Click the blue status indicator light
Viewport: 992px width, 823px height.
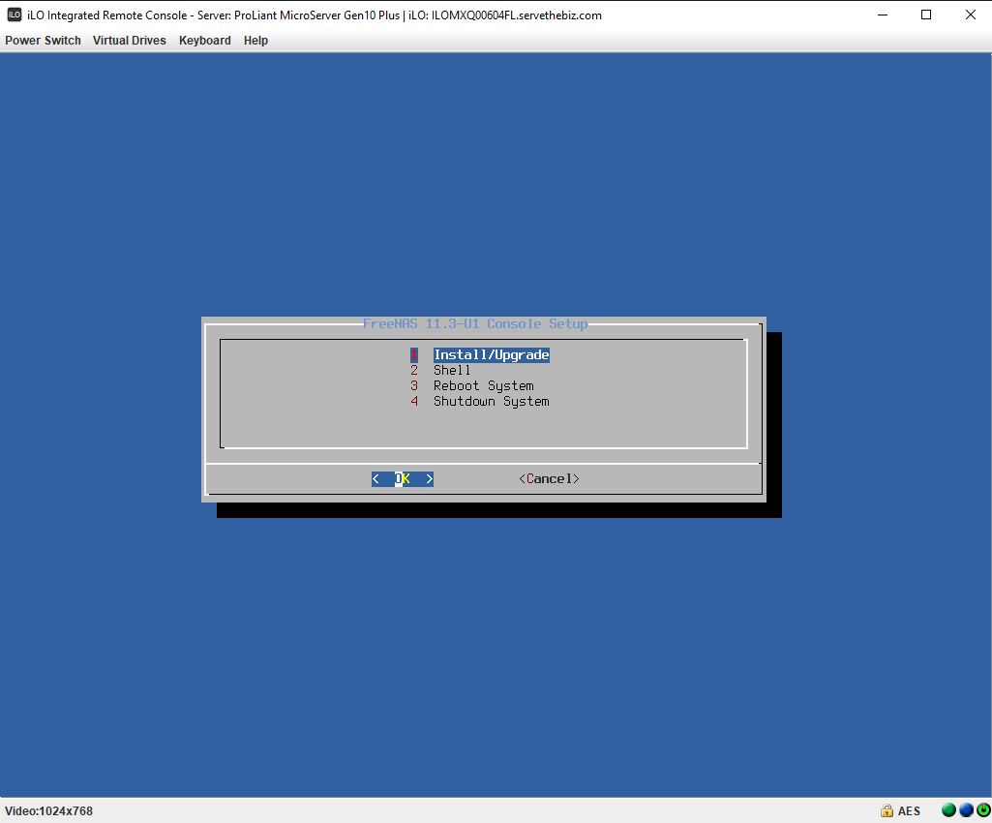[966, 809]
